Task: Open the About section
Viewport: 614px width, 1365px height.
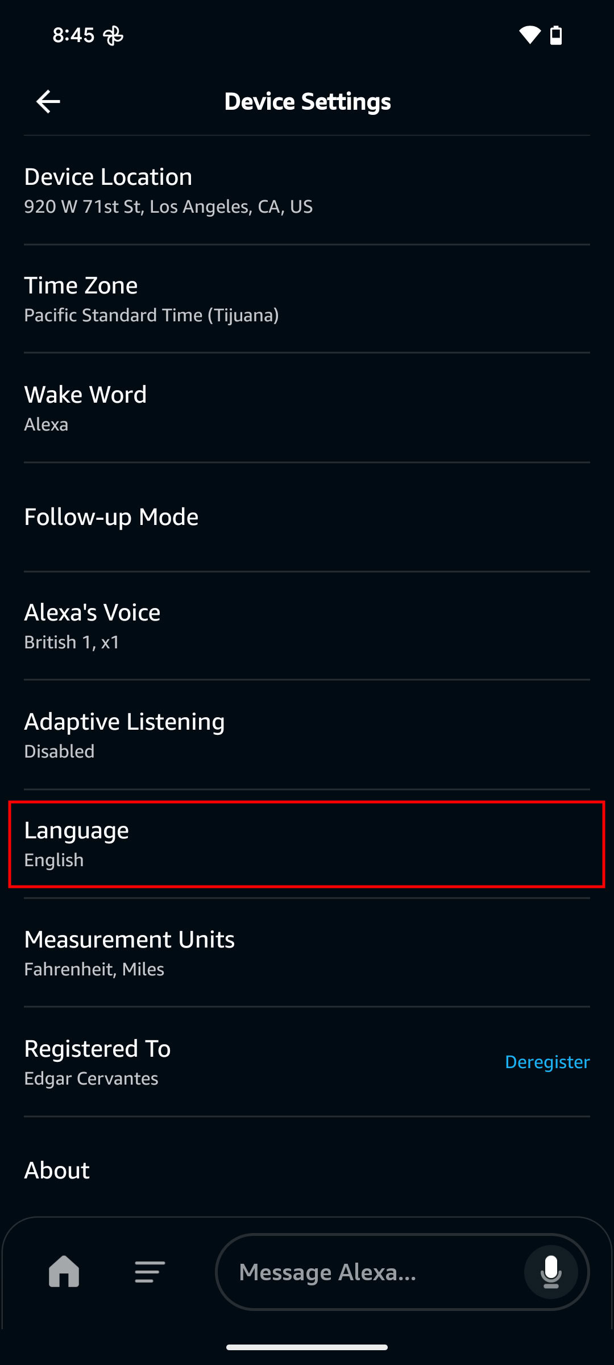Action: click(307, 1170)
